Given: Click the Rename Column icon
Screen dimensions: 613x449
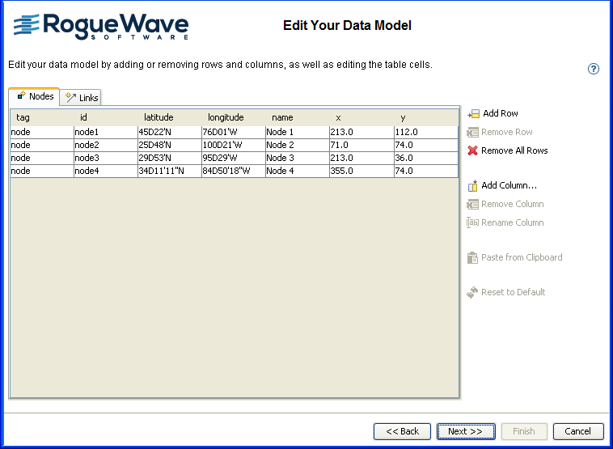Looking at the screenshot, I should 473,223.
